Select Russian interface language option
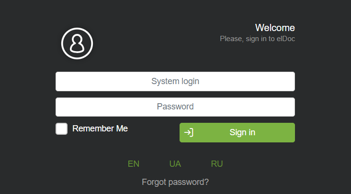Screen dimensions: 351x194 click(x=217, y=164)
